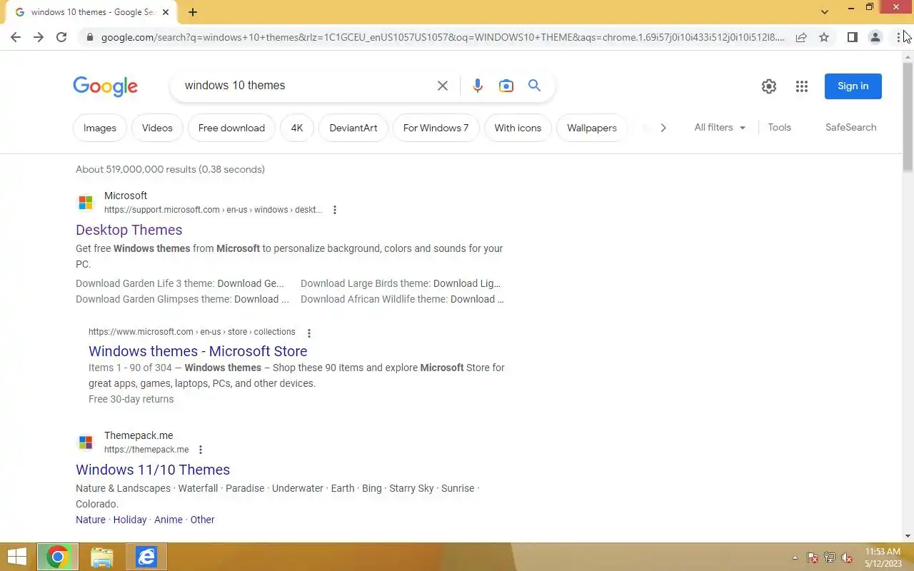The image size is (914, 571).
Task: Click the Sign in button
Action: point(853,86)
